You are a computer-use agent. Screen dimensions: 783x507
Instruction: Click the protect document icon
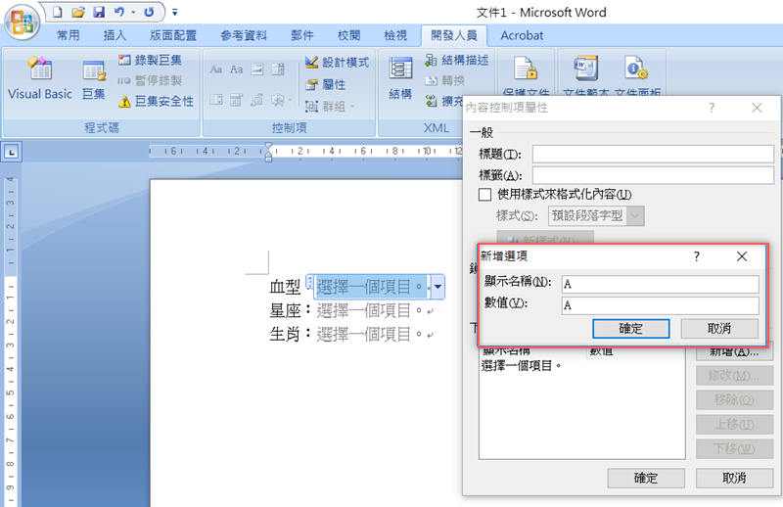(x=526, y=69)
